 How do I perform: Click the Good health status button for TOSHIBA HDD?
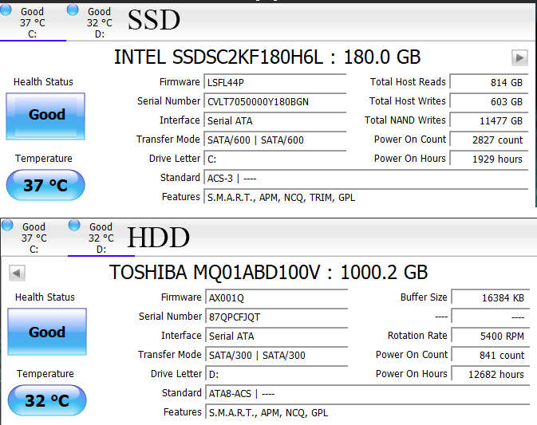point(47,332)
